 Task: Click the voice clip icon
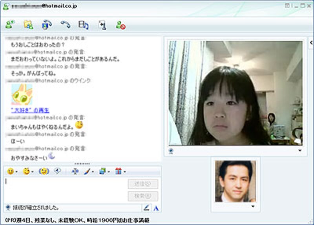click(x=57, y=171)
